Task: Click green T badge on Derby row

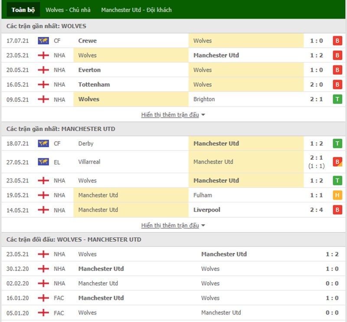Action: click(x=337, y=143)
